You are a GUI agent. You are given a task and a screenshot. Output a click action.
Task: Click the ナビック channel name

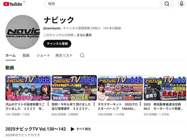pyautogui.click(x=59, y=20)
